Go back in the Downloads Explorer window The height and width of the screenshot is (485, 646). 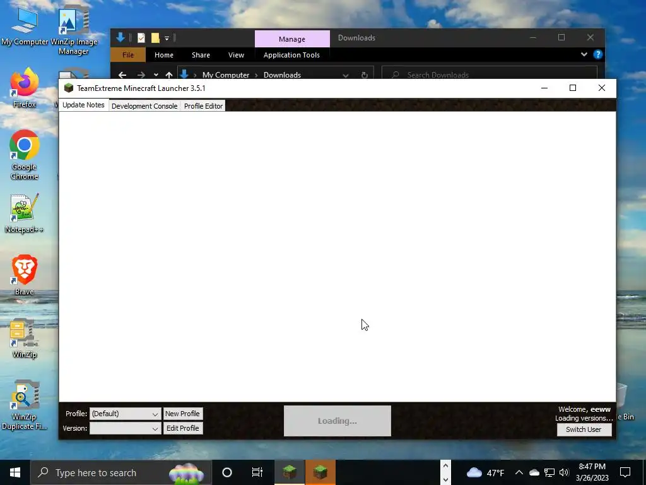(x=122, y=75)
